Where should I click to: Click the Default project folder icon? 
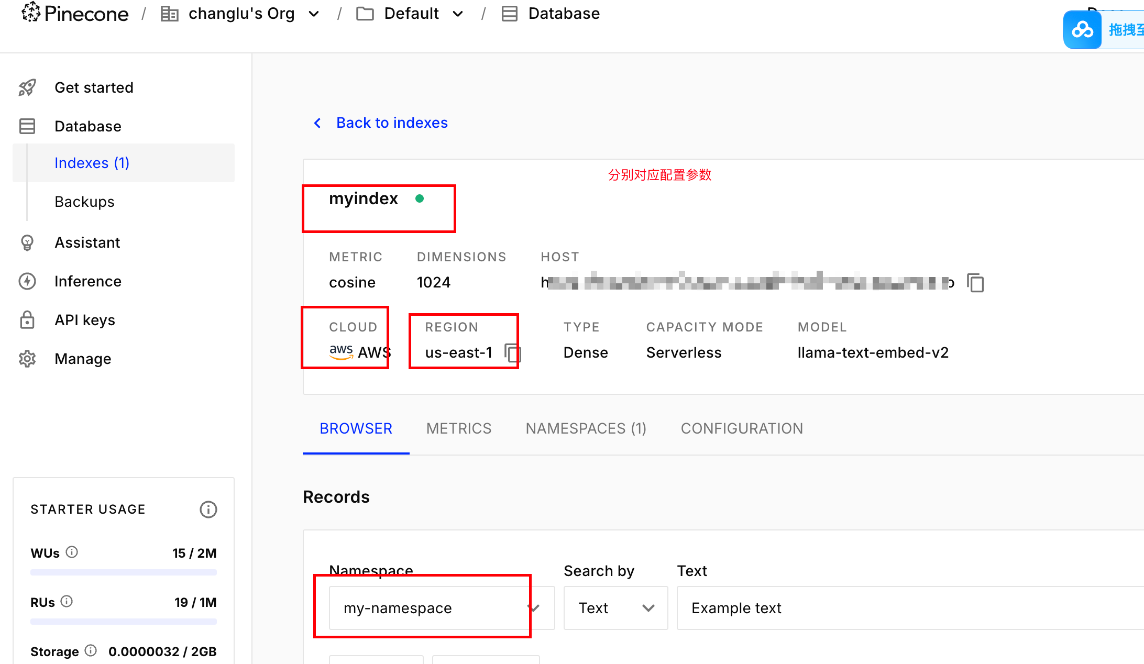pos(365,14)
